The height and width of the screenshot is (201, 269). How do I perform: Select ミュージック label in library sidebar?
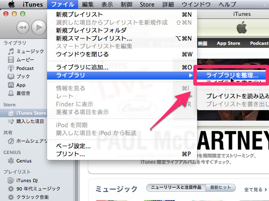point(30,51)
